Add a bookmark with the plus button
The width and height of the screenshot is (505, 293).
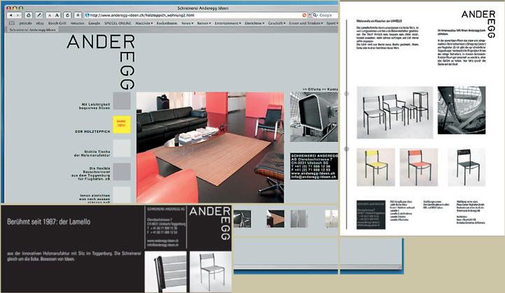[x=78, y=15]
